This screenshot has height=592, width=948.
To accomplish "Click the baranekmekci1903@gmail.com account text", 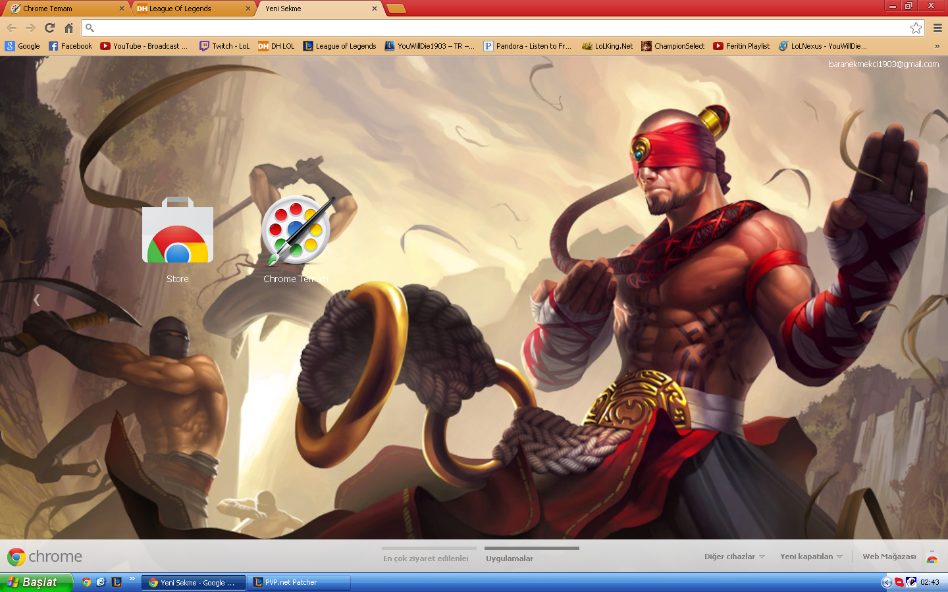I will tap(883, 64).
